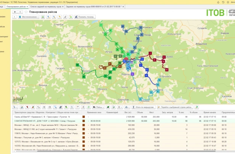The width and height of the screenshot is (235, 154).
Task: Click the wave curve route icon
Action: pos(39,107)
